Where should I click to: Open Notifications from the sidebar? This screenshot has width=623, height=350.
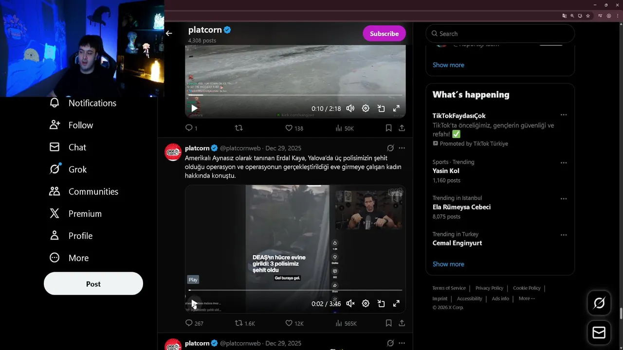click(x=83, y=103)
